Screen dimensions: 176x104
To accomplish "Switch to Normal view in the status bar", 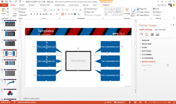I will click(x=130, y=102).
